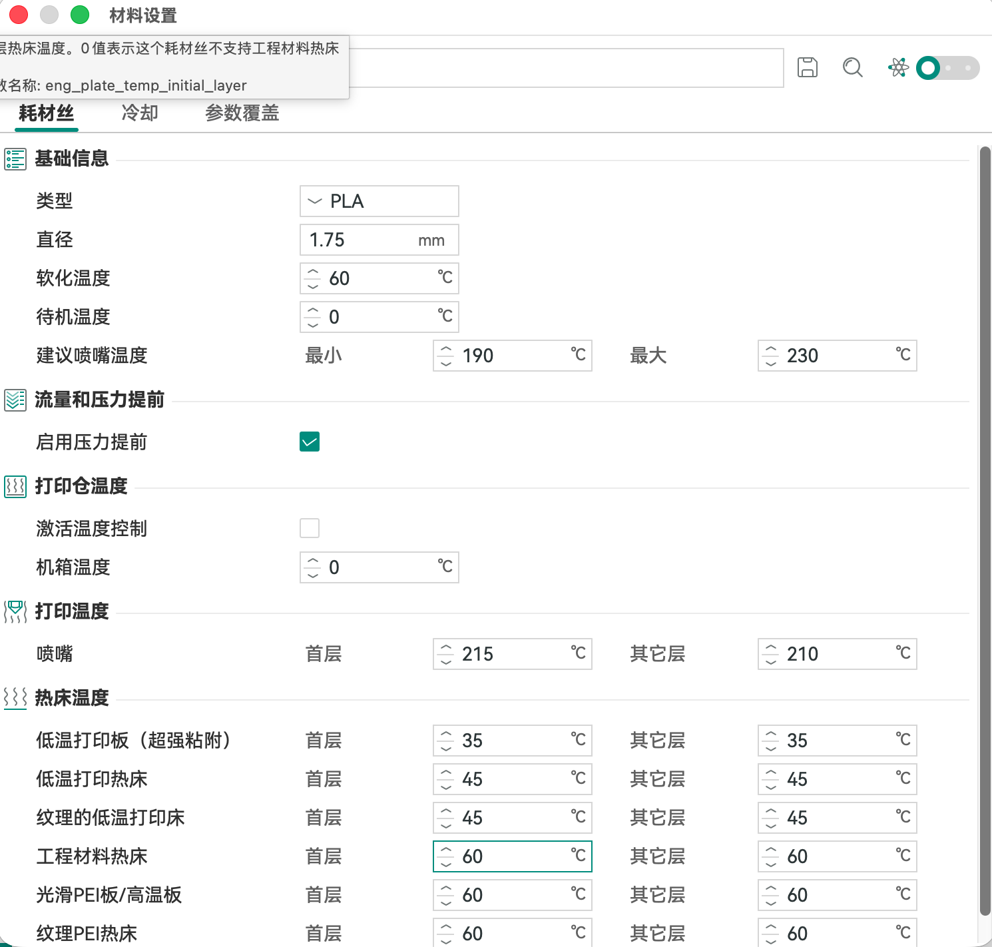The height and width of the screenshot is (947, 992).
Task: Click the 基础信息 section heading
Action: click(x=72, y=158)
